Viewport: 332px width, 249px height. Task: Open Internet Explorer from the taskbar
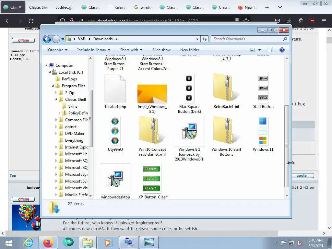(29, 243)
